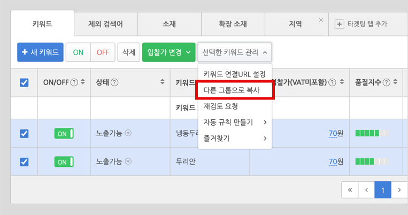Screen dimensions: 408x215
Task: Click quality index bar of first keyword
Action: pos(372,133)
